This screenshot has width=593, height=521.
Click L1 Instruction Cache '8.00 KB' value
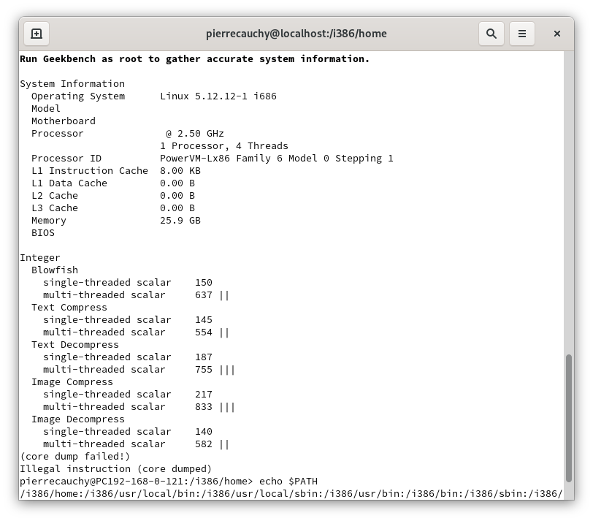[x=180, y=171]
